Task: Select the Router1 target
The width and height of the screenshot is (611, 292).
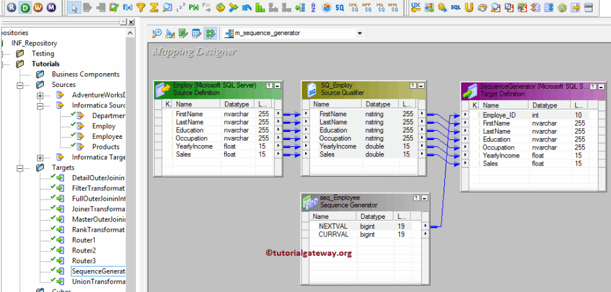Action: (83, 240)
